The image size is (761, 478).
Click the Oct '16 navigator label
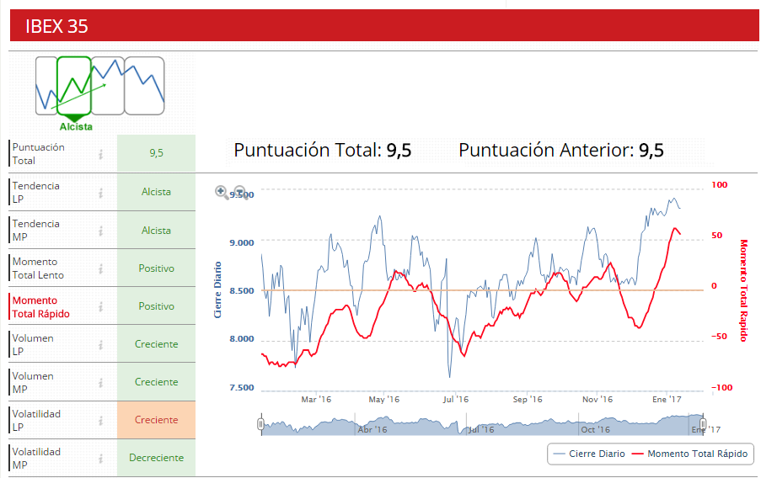click(x=596, y=429)
